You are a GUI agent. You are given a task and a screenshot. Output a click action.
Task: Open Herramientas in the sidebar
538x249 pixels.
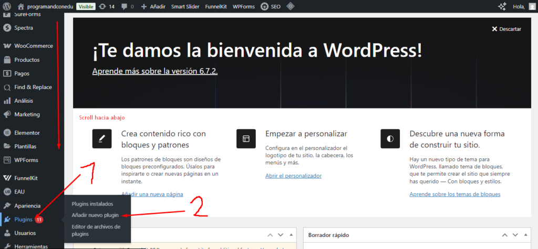[31, 246]
